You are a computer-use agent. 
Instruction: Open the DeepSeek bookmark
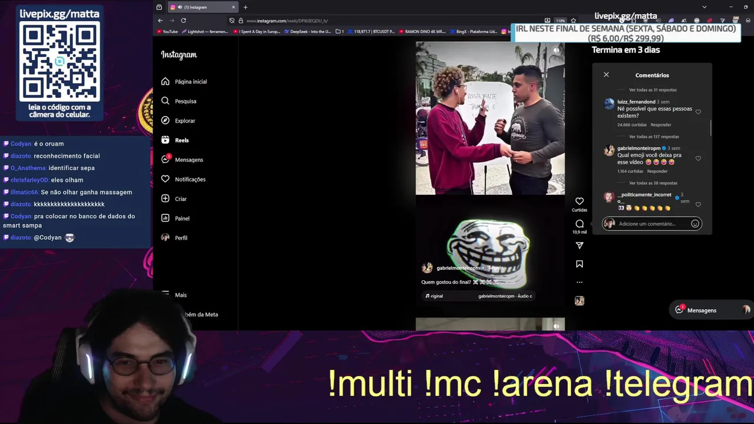coord(307,31)
